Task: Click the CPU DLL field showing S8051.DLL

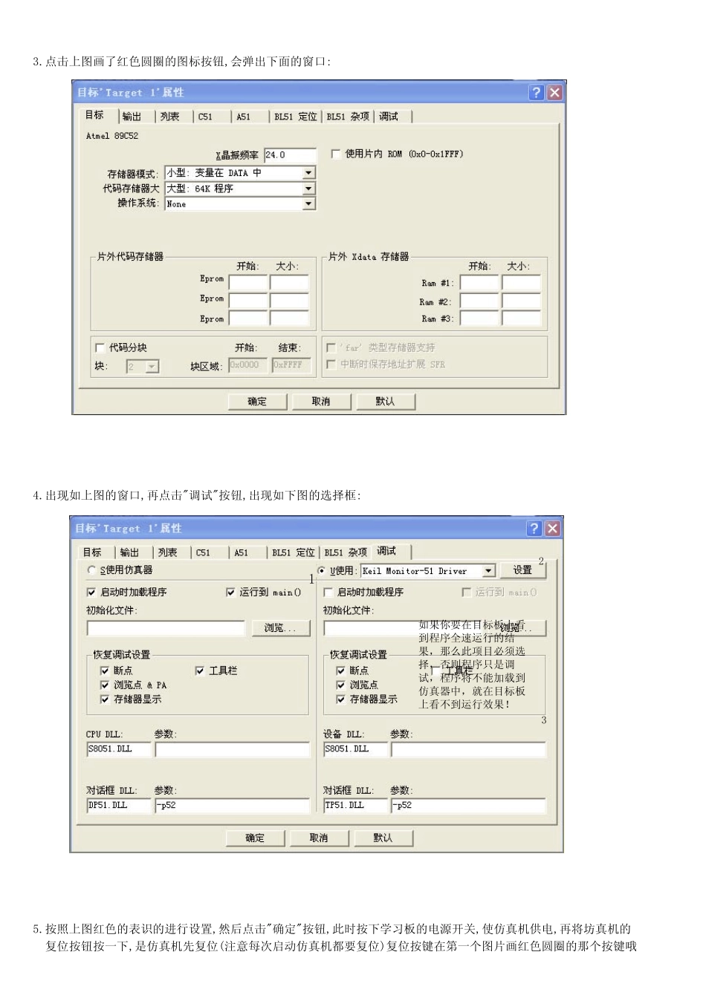Action: click(119, 749)
